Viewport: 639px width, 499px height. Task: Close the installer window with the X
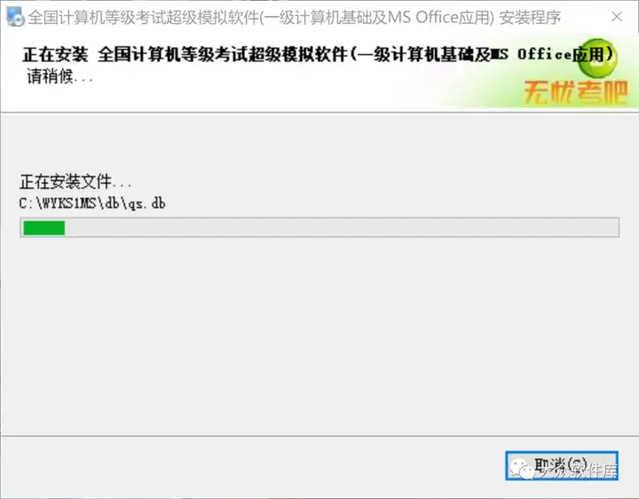617,17
